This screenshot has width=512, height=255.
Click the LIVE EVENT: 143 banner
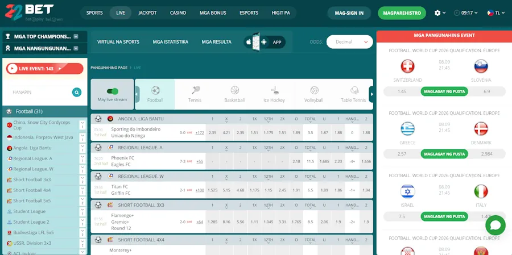pyautogui.click(x=45, y=69)
